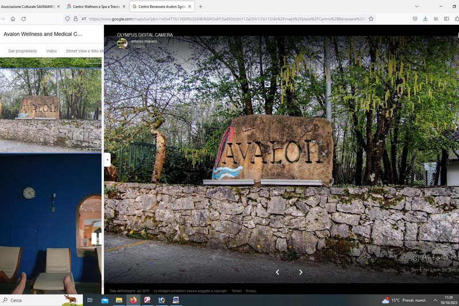Open the tracking protection shield icon
459x306 pixels.
[68, 19]
